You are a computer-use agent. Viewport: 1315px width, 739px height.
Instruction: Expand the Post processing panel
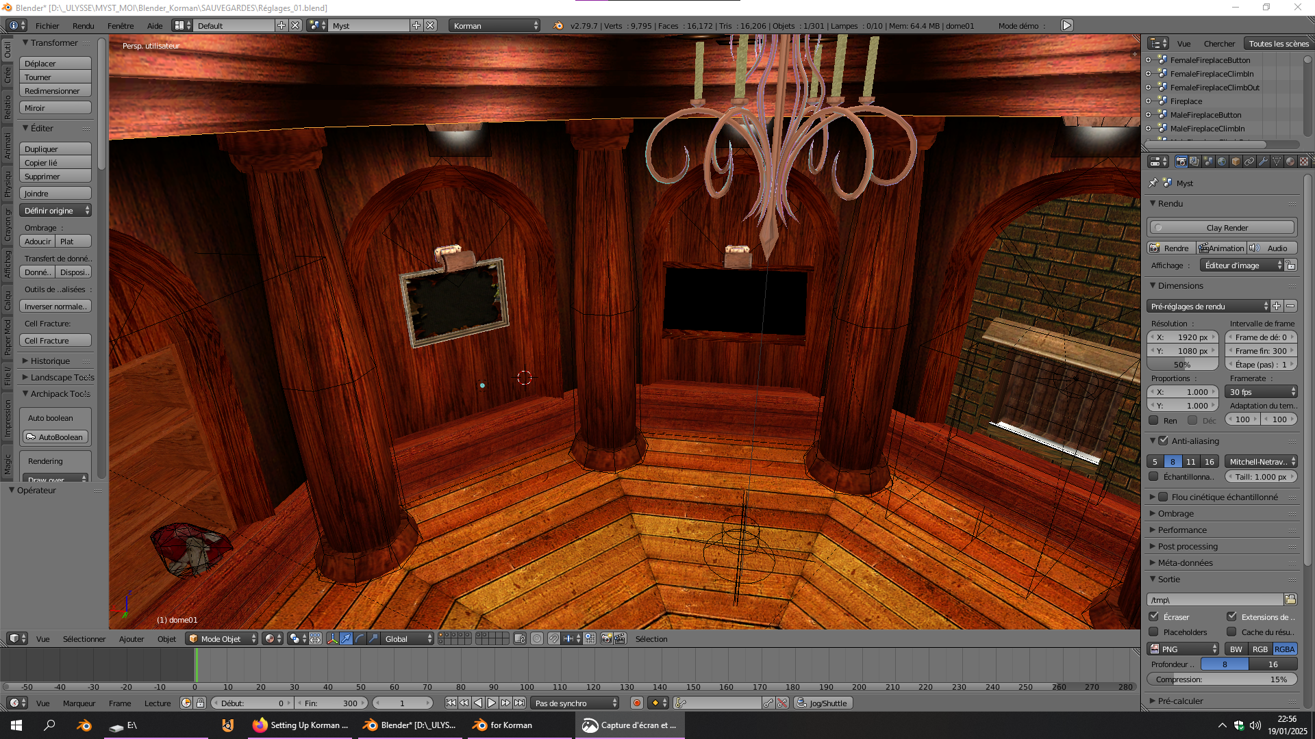tap(1187, 546)
